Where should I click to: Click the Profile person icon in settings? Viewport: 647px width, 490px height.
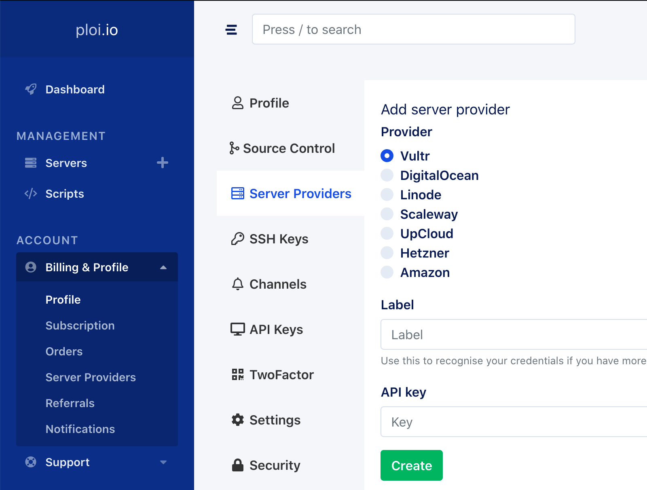point(238,103)
